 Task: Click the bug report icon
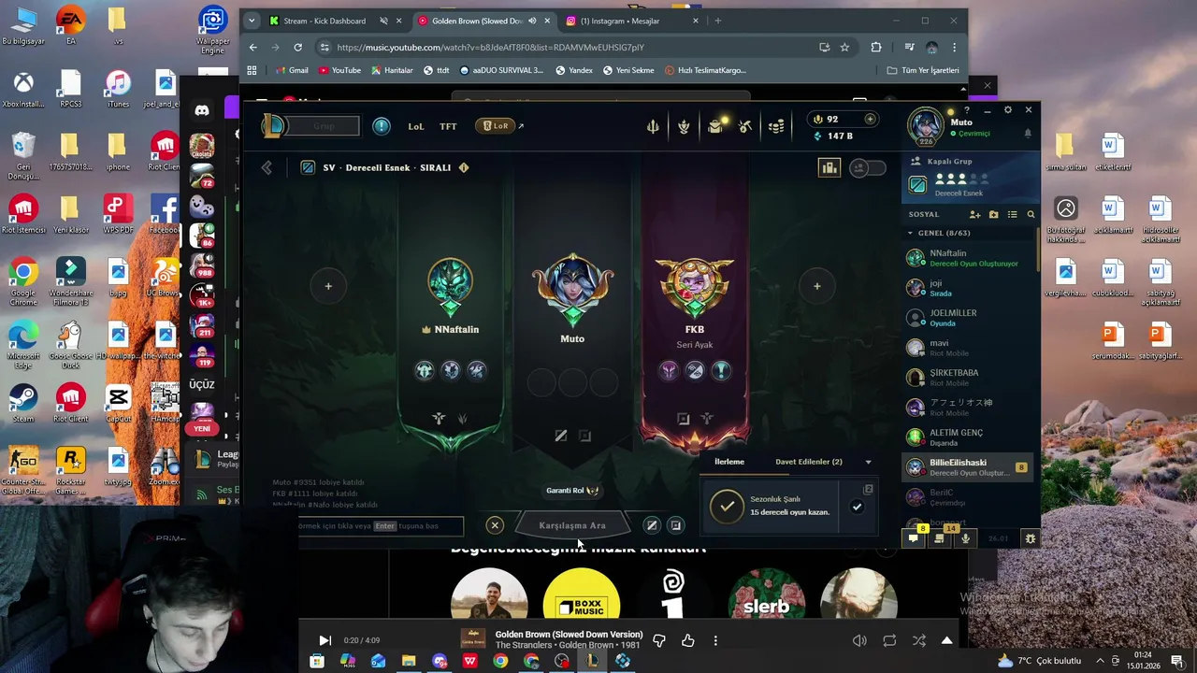tap(1030, 538)
